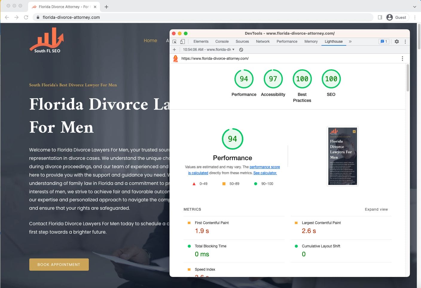This screenshot has height=288, width=421.
Task: Click the inspect element picker icon
Action: [175, 42]
